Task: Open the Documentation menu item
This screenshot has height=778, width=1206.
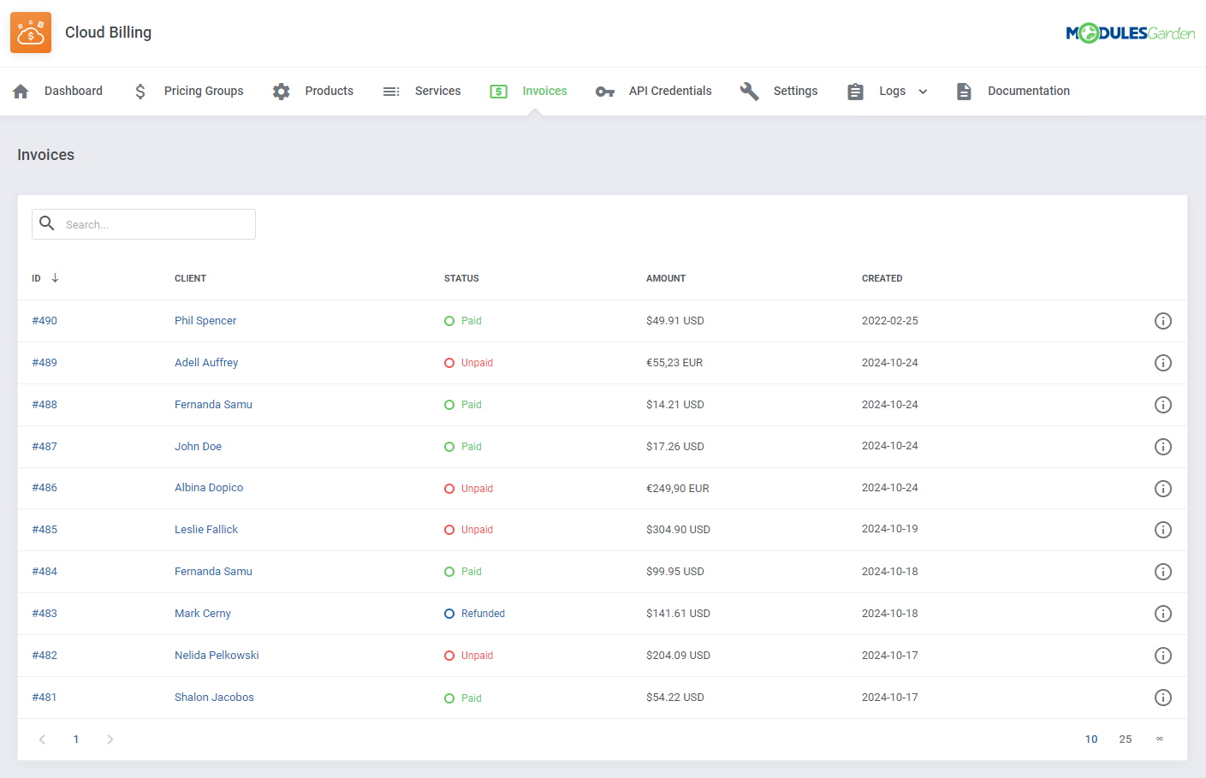Action: (x=1029, y=91)
